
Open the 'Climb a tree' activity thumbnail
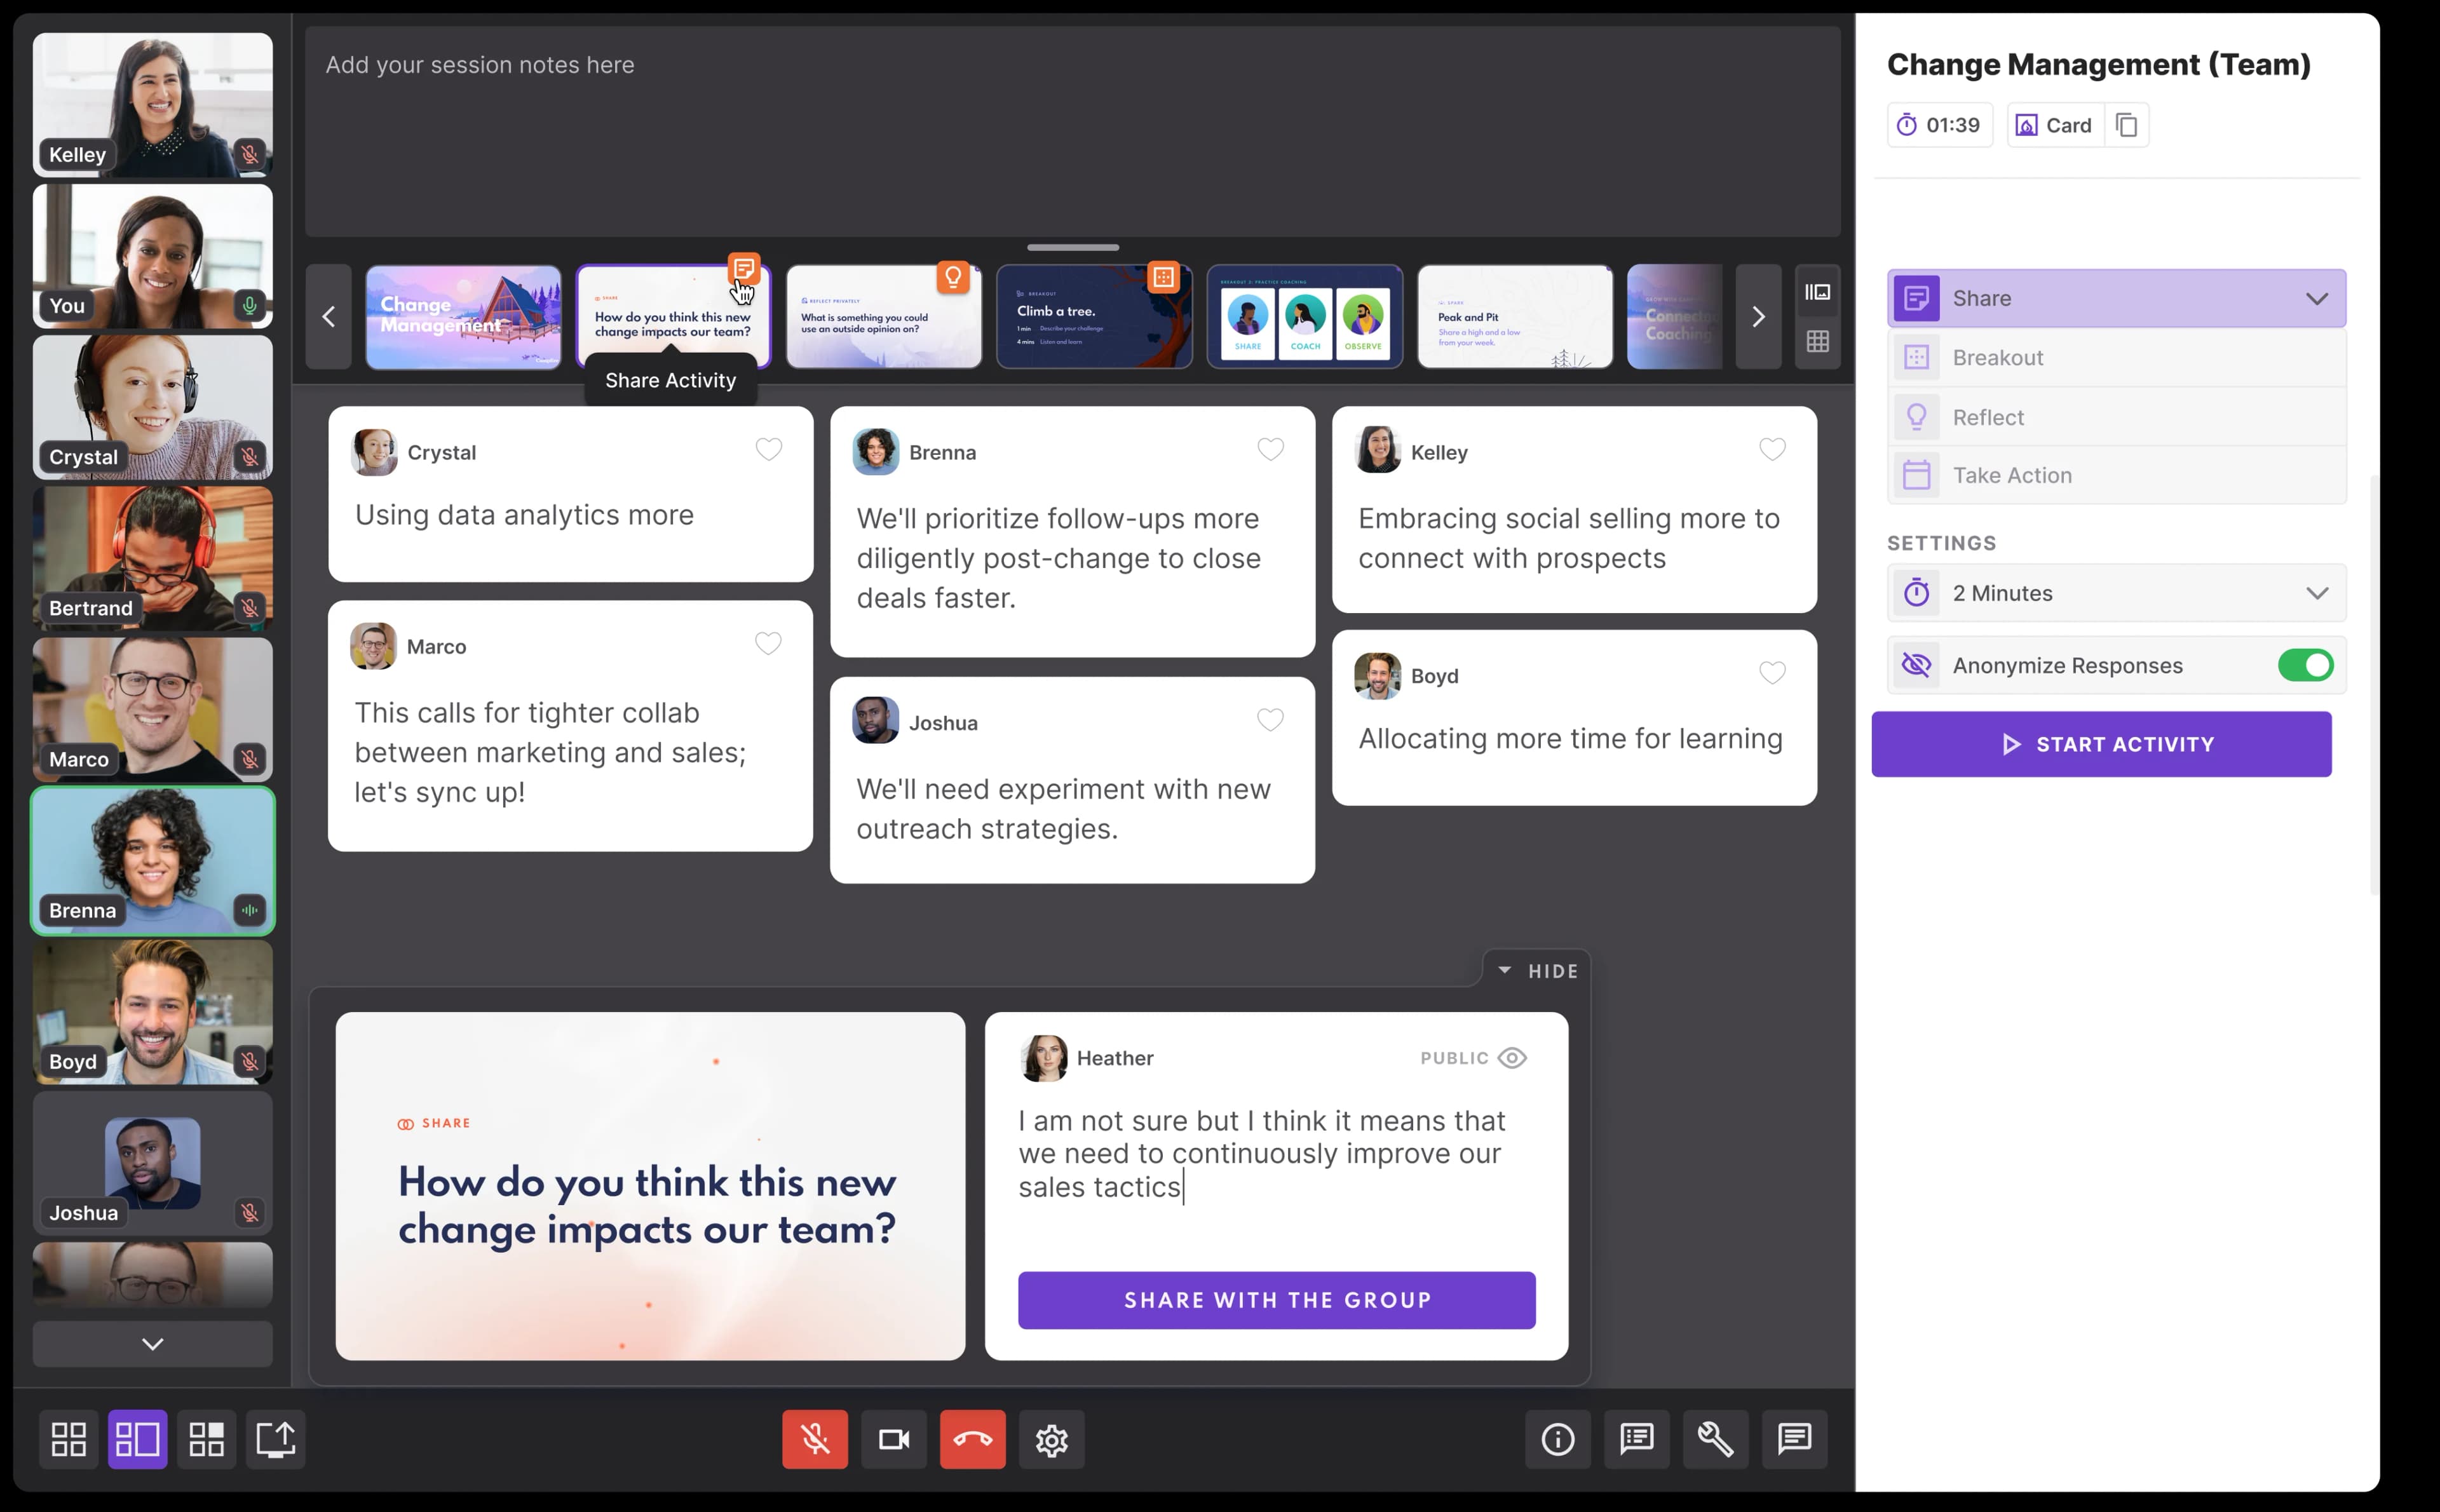click(1094, 316)
